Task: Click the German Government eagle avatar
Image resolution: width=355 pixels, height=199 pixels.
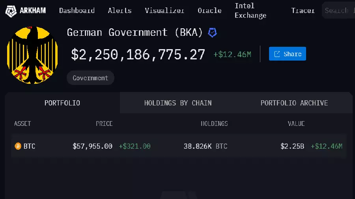Action: point(32,55)
